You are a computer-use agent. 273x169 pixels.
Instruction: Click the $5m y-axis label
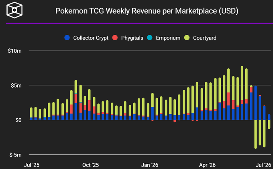[x=16, y=85]
